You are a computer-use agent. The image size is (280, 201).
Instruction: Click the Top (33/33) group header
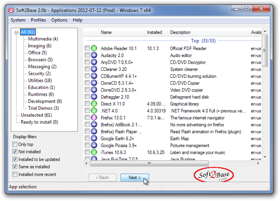[203, 41]
